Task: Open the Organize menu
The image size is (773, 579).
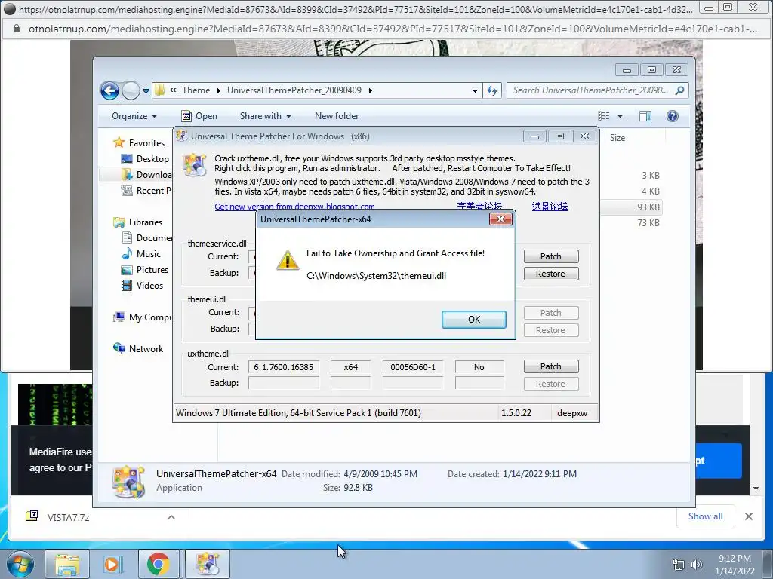Action: [134, 116]
